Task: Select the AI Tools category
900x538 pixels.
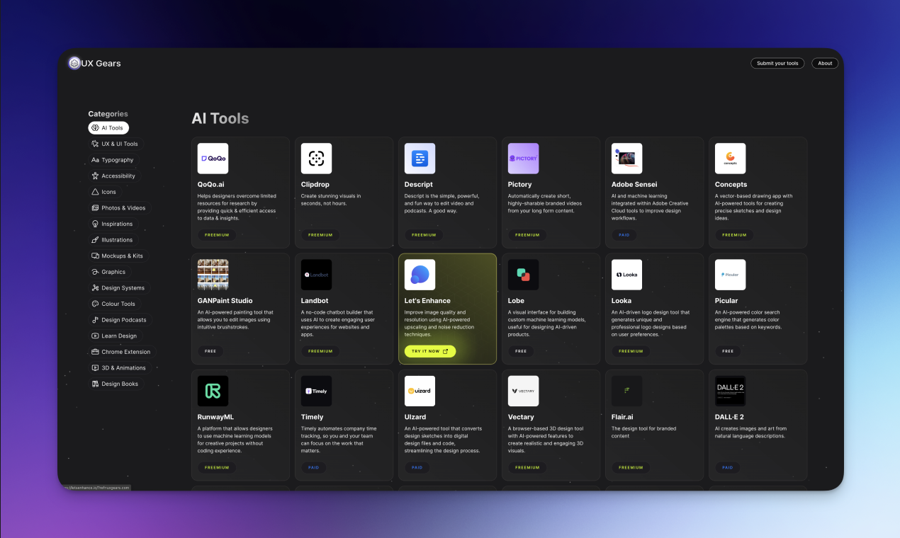Action: tap(108, 128)
